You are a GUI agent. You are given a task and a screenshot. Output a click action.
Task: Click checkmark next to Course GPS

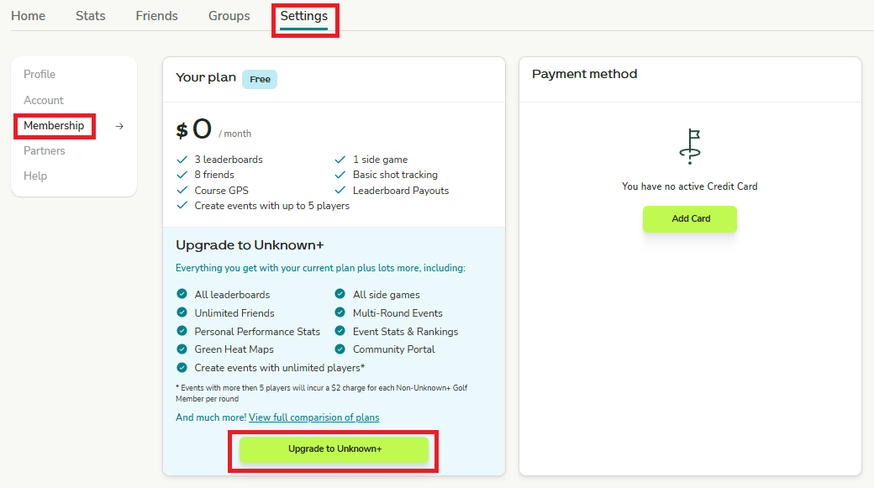(x=182, y=191)
